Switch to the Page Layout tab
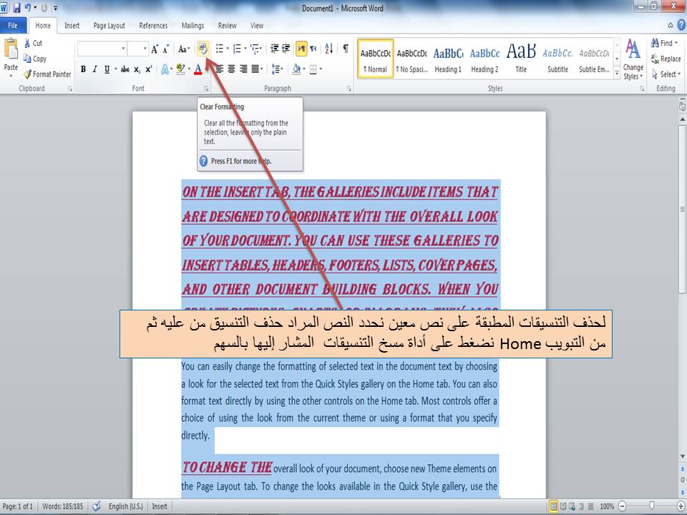Screen dimensions: 687x515 [109, 26]
